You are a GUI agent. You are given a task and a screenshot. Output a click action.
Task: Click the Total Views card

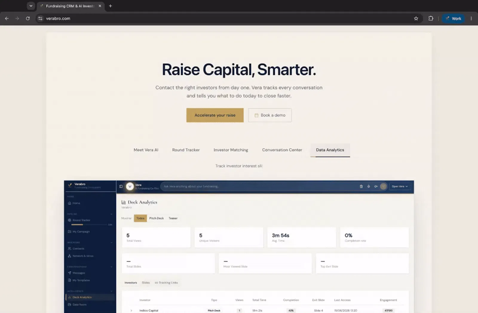[x=156, y=237]
